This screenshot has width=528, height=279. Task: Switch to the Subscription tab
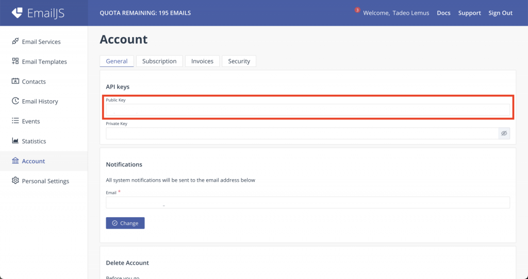159,61
